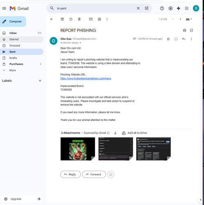Delete the message with trash icon
This screenshot has width=204, height=205.
[79, 19]
